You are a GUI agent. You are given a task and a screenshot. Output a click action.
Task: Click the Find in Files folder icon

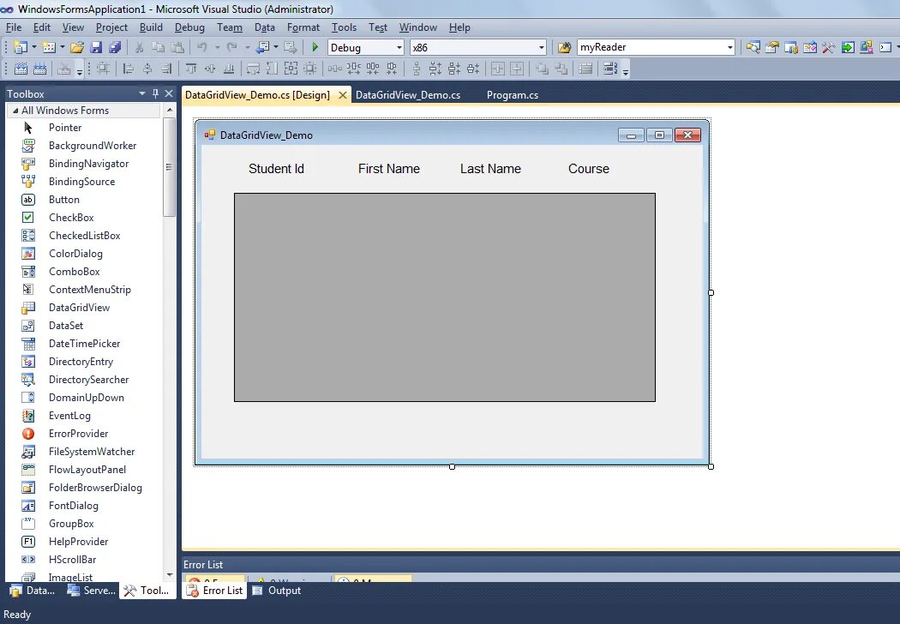pyautogui.click(x=564, y=48)
